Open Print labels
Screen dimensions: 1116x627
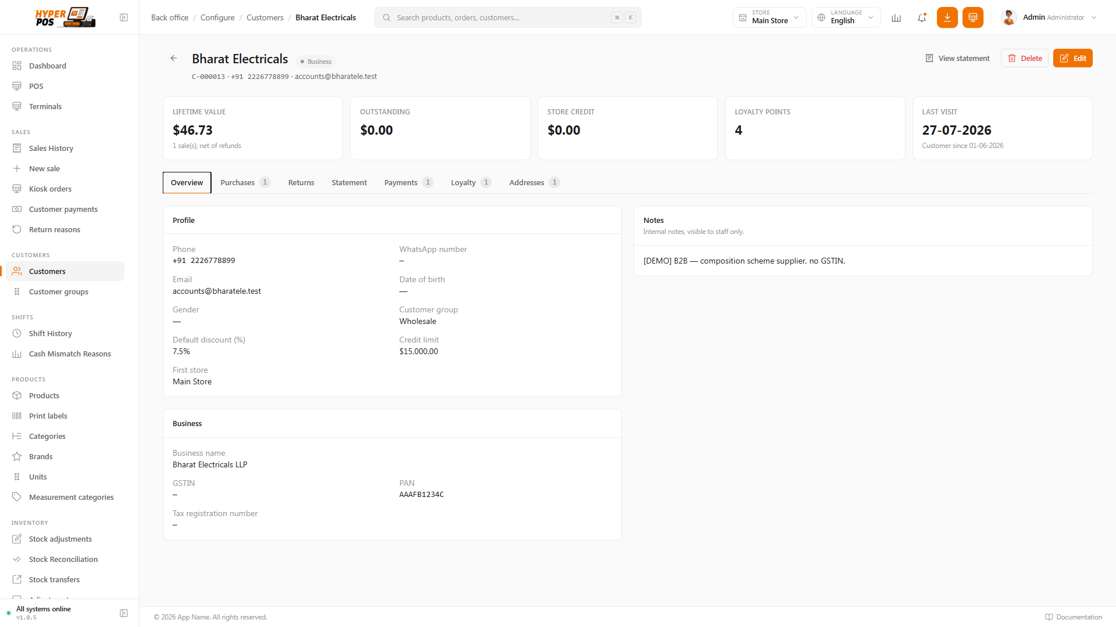click(65, 416)
